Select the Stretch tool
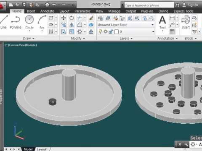 [x=64, y=31]
